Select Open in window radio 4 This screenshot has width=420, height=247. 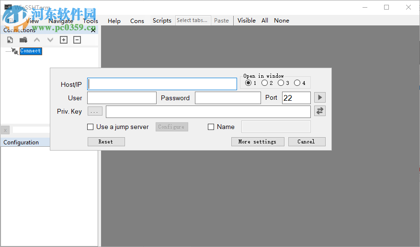click(x=297, y=83)
